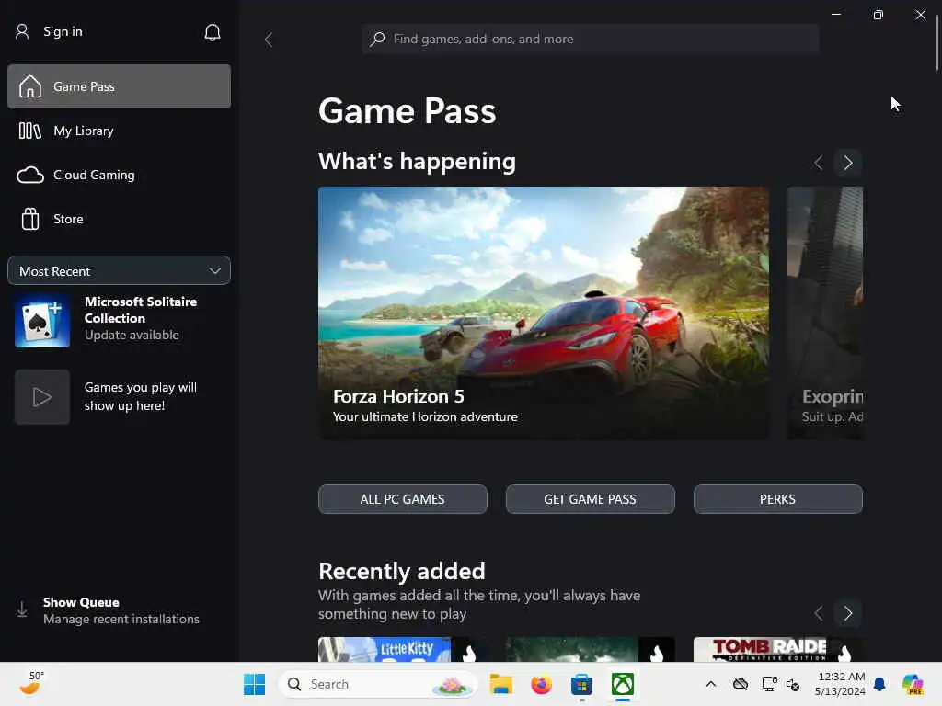This screenshot has height=706, width=942.
Task: Click the Windows taskbar Search box
Action: coord(378,684)
